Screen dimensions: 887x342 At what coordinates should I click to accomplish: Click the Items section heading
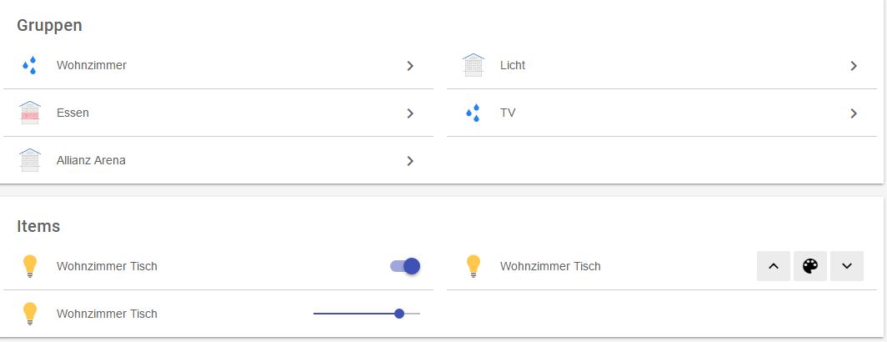pos(38,226)
